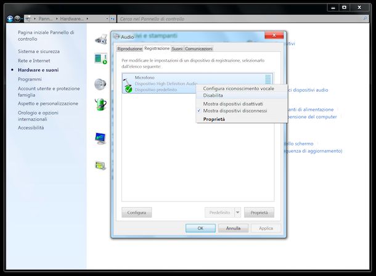Open Aspetto e personalizzazione link

[x=48, y=103]
